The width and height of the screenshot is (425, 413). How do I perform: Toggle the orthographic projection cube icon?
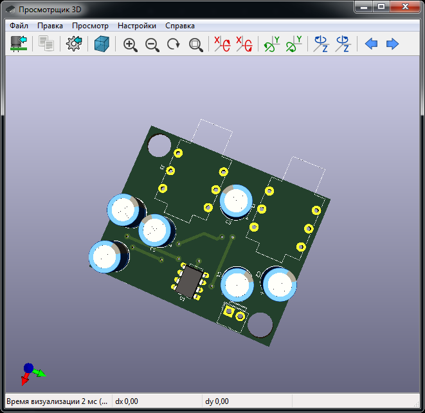click(x=102, y=44)
